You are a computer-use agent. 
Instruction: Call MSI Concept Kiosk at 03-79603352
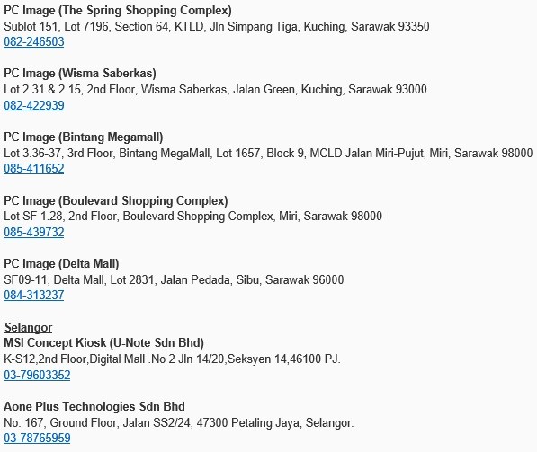point(37,375)
